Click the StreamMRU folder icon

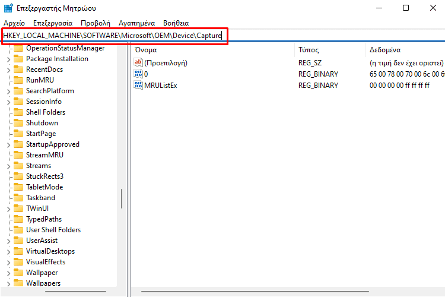coord(18,155)
